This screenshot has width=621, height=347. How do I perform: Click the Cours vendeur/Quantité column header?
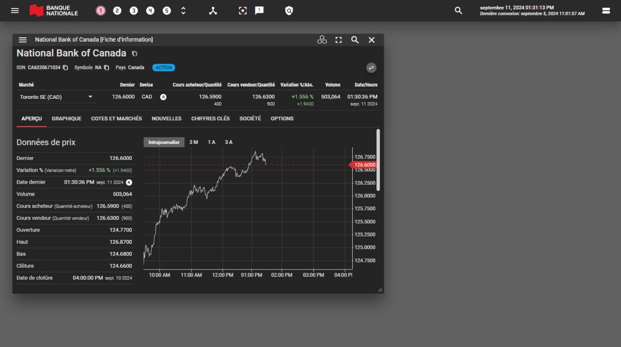(251, 85)
